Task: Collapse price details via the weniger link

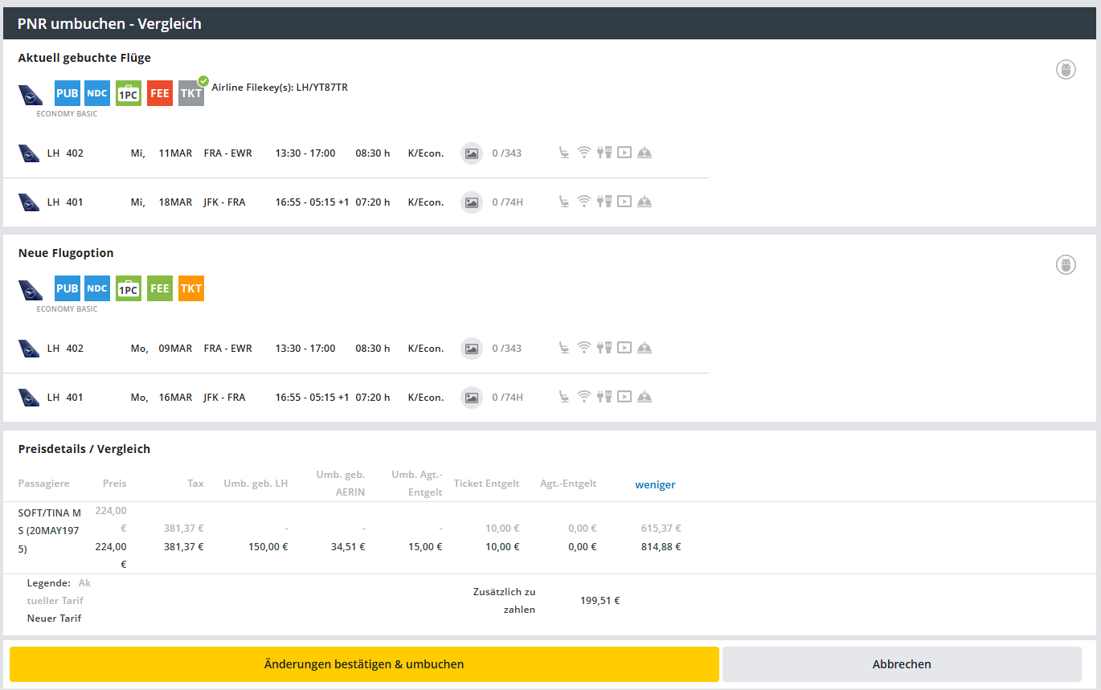Action: tap(655, 484)
